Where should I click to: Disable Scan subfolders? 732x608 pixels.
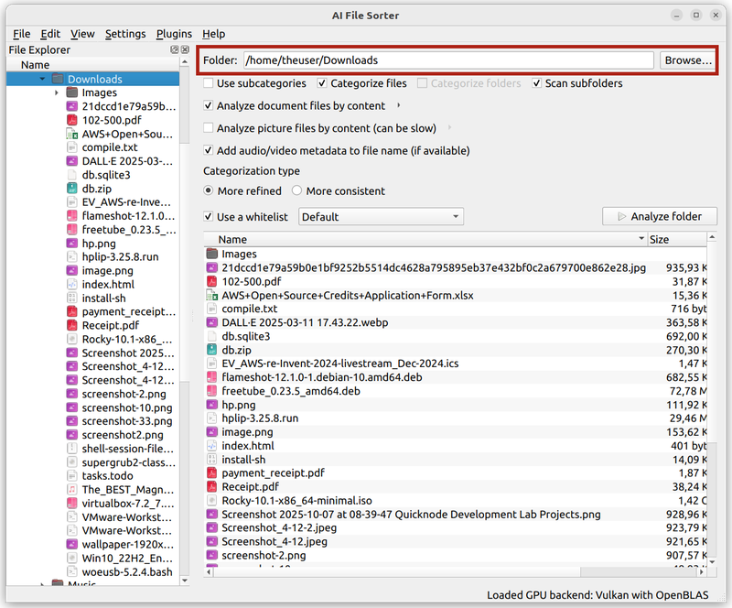coord(537,83)
